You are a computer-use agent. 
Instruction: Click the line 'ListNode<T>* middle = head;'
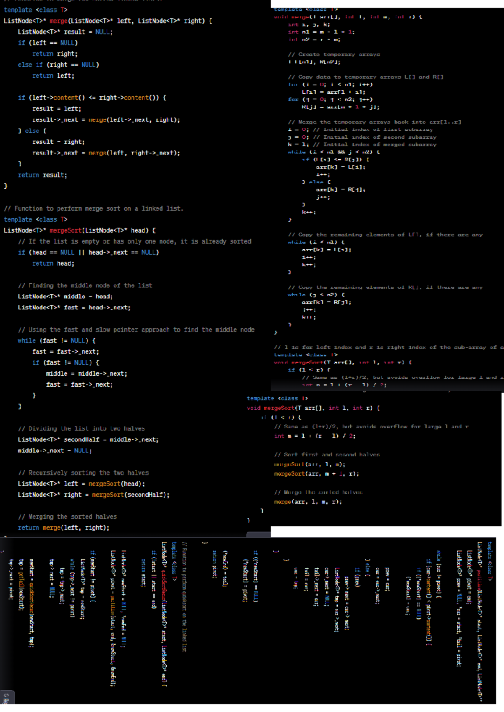click(x=65, y=296)
